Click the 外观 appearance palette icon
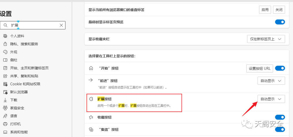 click(x=5, y=52)
